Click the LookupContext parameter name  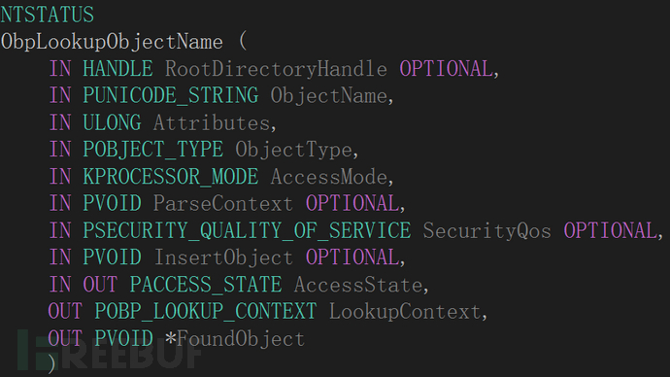click(x=405, y=312)
